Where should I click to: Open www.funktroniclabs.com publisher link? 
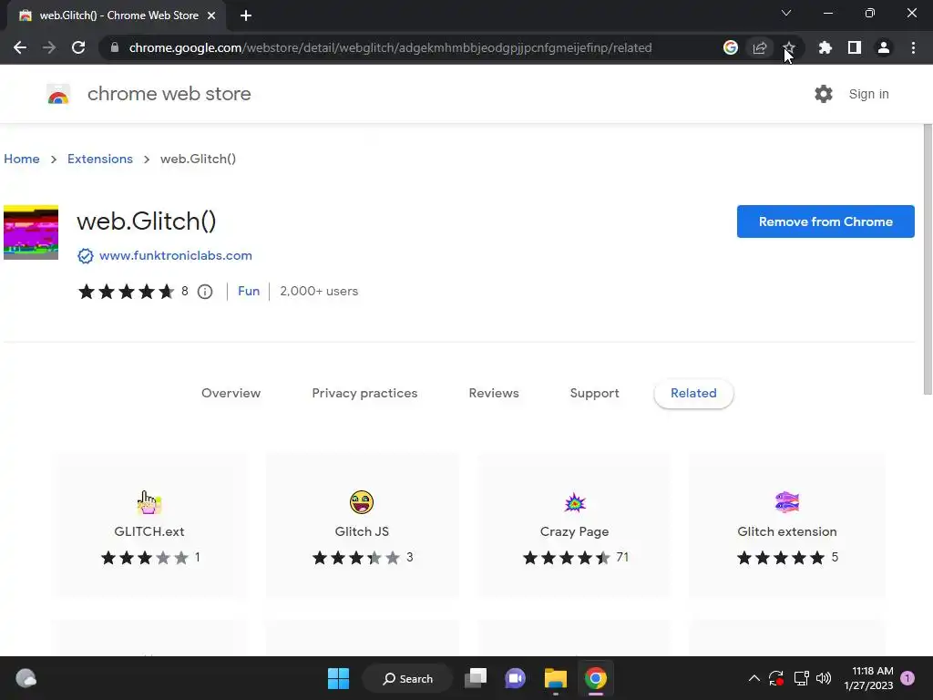pyautogui.click(x=176, y=255)
